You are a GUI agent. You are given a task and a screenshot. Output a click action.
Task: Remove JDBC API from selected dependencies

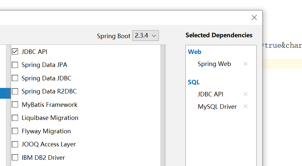245,94
